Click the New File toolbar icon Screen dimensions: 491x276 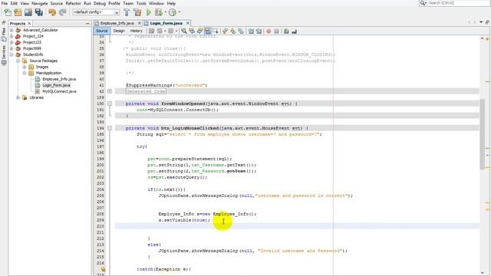(8, 12)
